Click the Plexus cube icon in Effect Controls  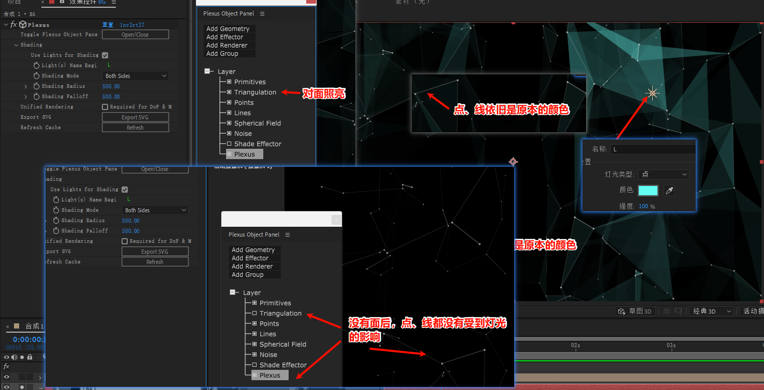23,25
